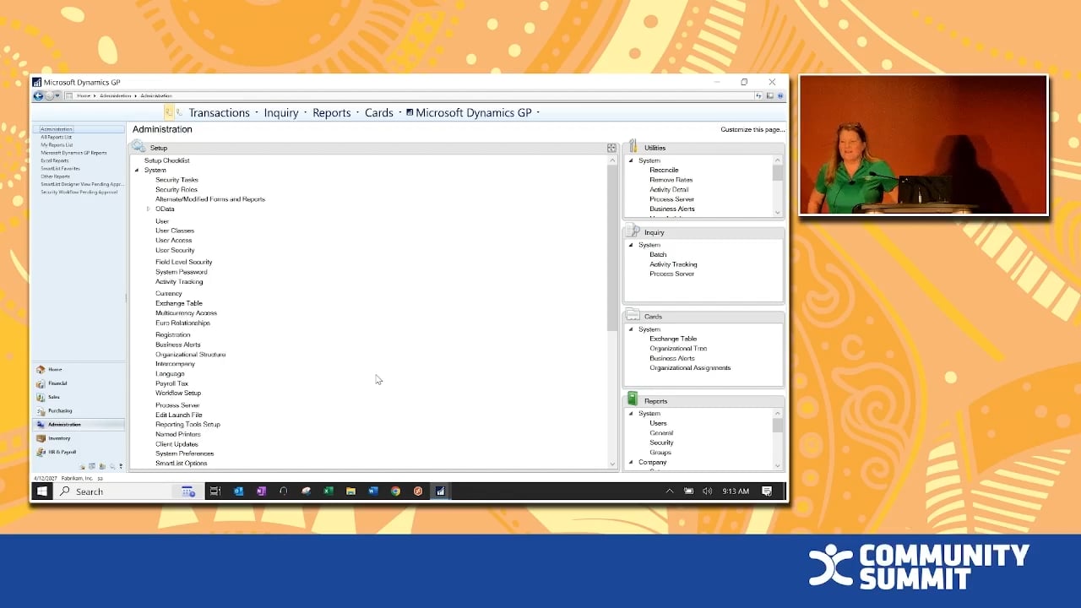This screenshot has width=1081, height=608.
Task: Open Google Chrome from the taskbar
Action: click(x=395, y=491)
